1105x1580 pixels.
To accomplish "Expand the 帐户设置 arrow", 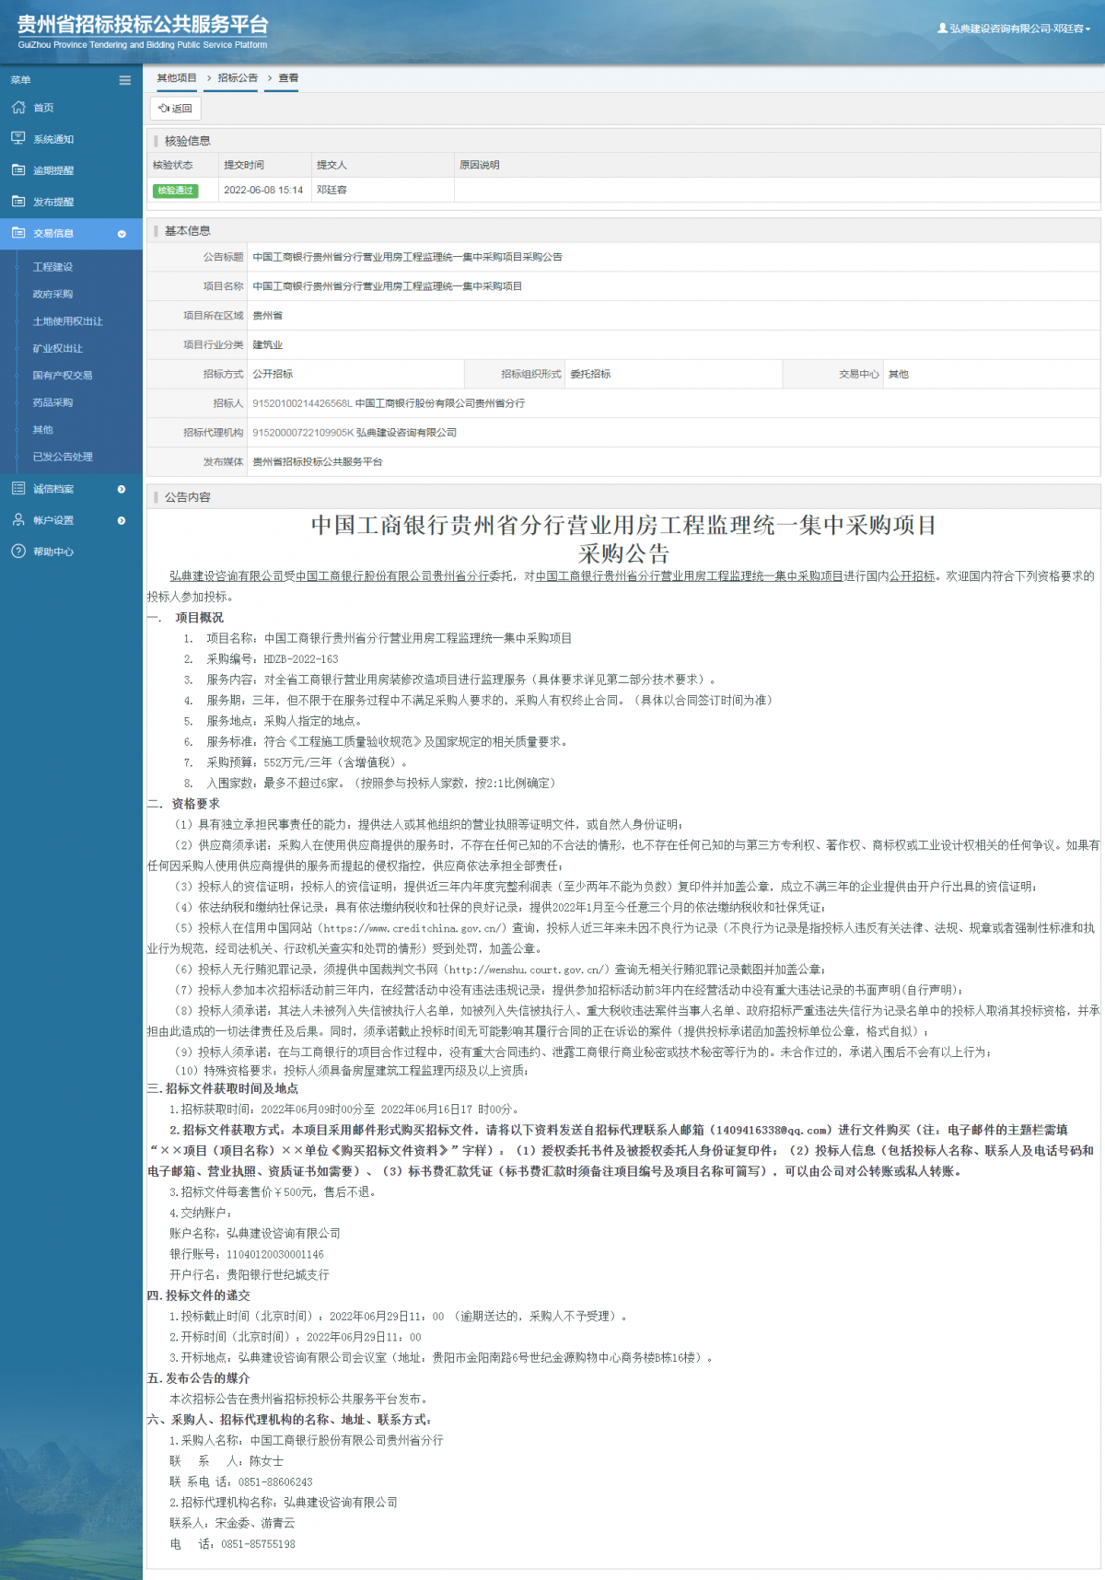I will [122, 520].
